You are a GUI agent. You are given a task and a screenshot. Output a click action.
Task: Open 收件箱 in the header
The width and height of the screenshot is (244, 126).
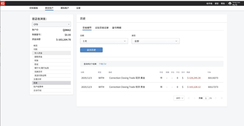209,3
